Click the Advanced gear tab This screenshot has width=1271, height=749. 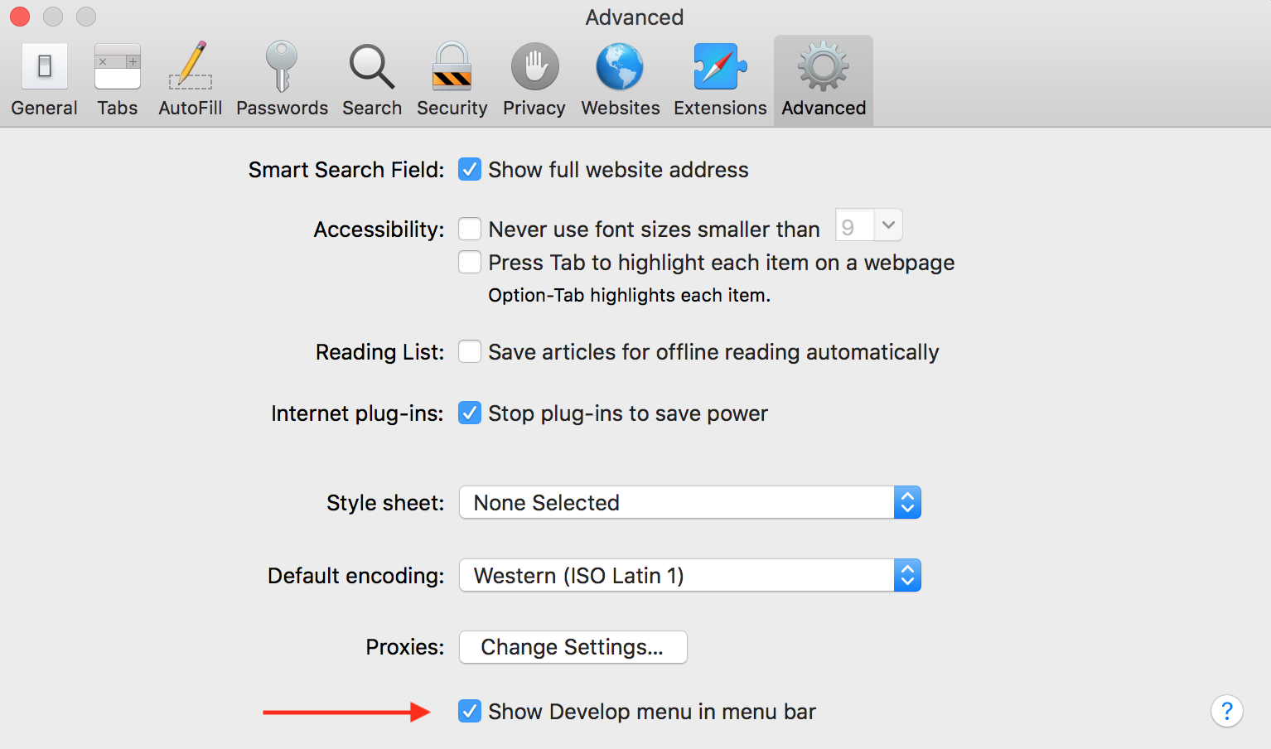click(823, 80)
